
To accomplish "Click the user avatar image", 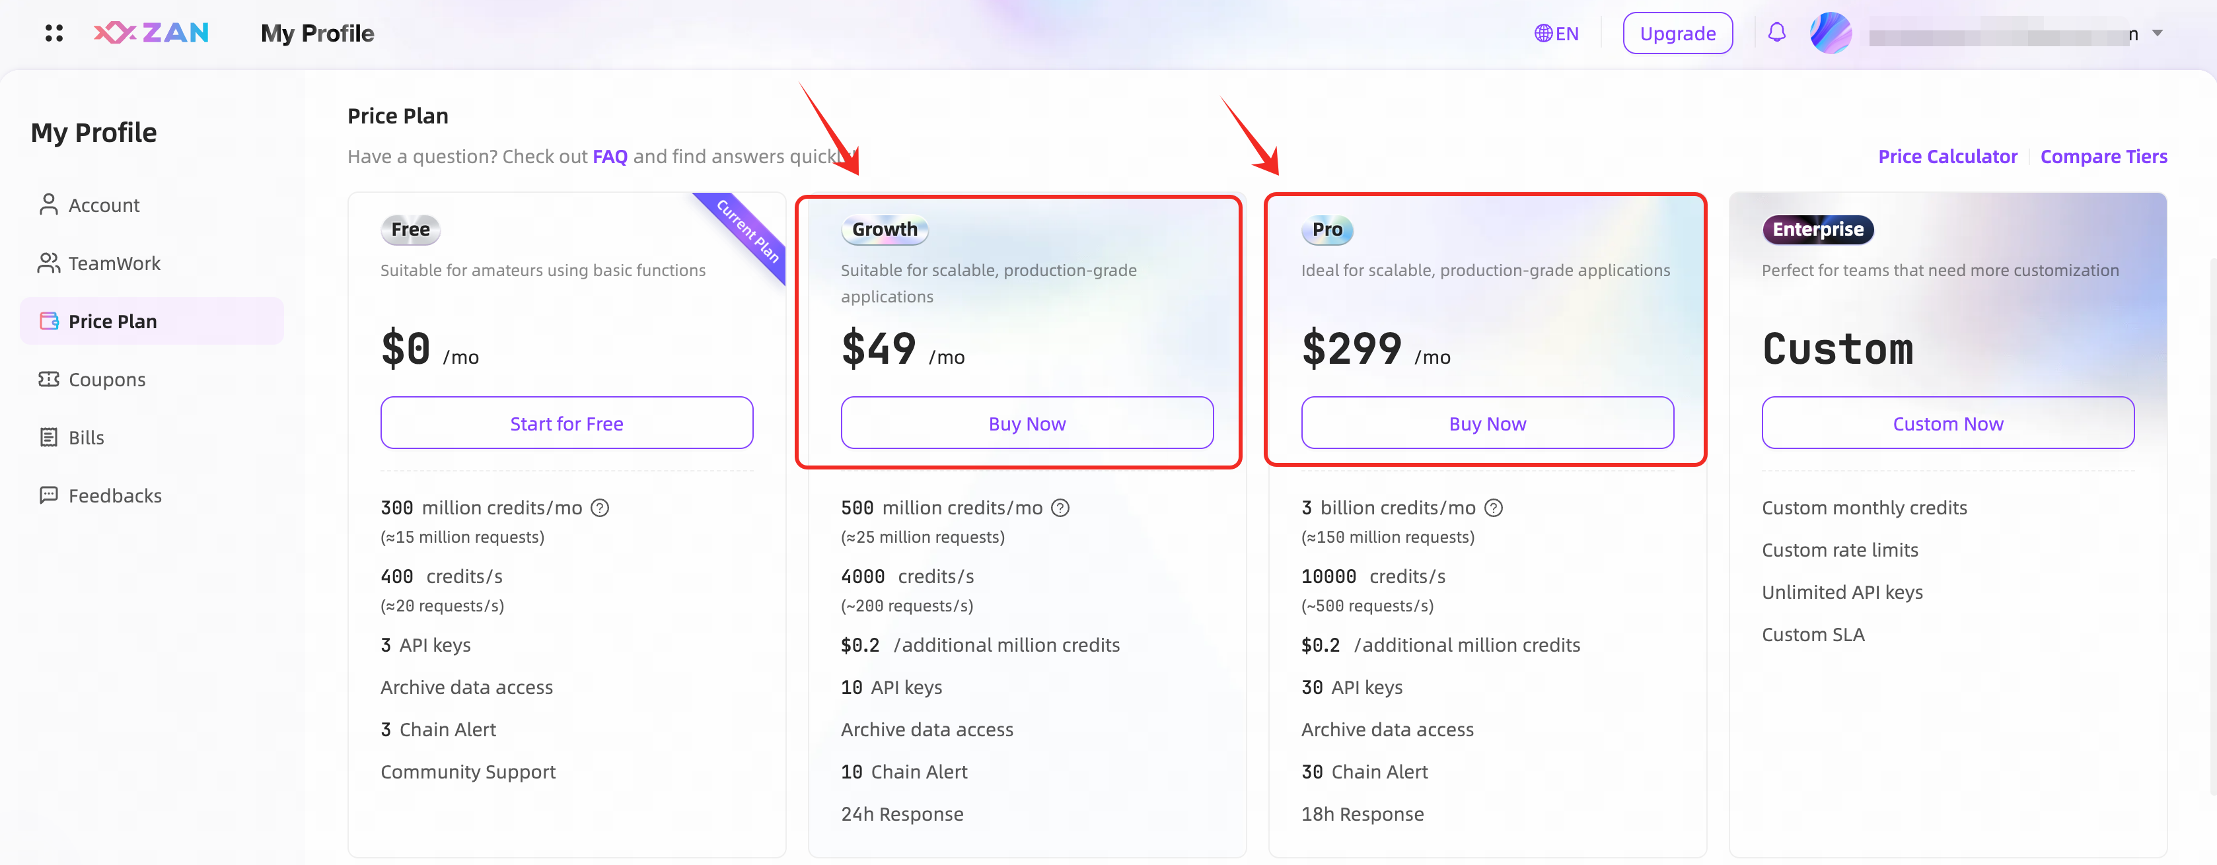I will (1831, 34).
